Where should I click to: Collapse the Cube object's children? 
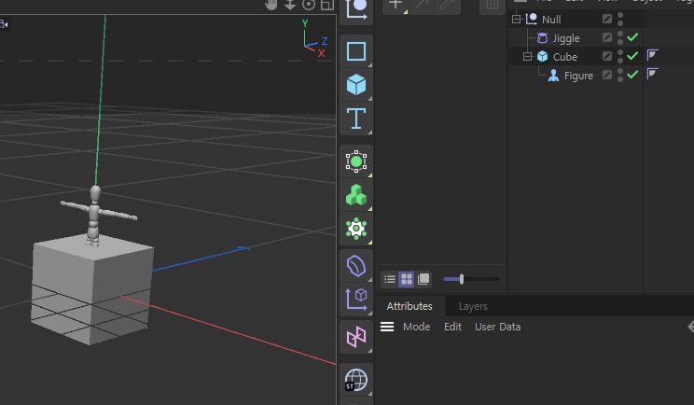(x=527, y=57)
